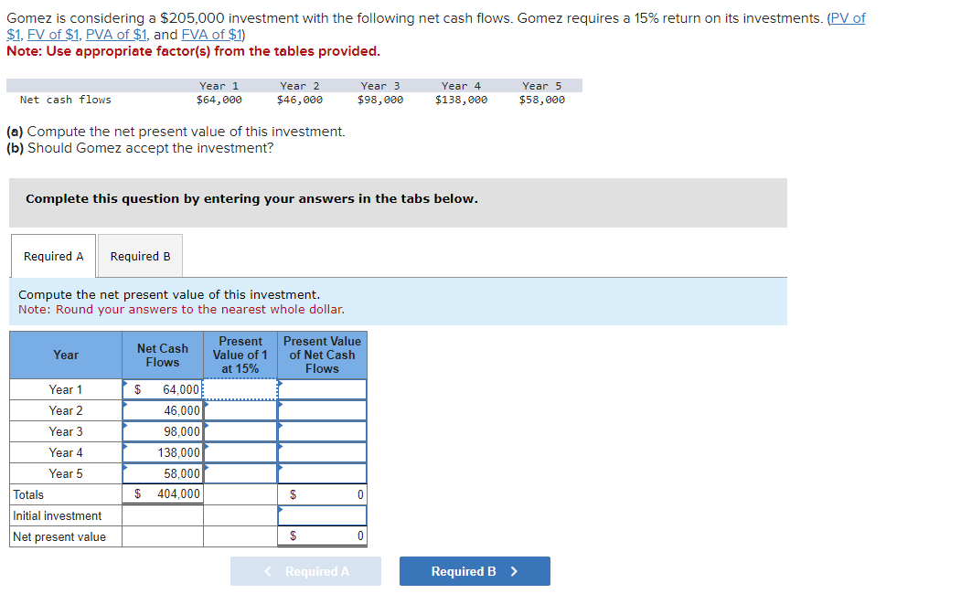Click the Year 1 row label in table
The image size is (961, 594).
click(x=66, y=389)
